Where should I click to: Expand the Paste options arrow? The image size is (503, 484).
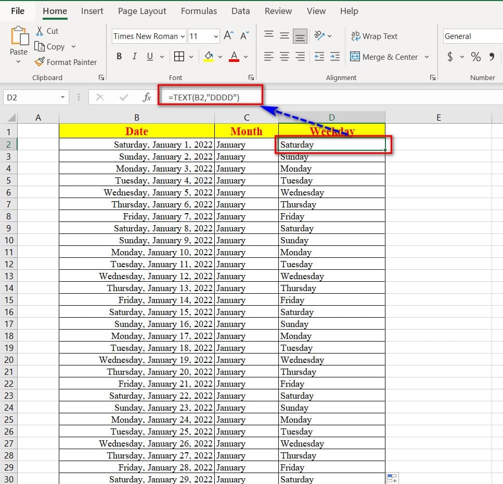click(x=18, y=61)
